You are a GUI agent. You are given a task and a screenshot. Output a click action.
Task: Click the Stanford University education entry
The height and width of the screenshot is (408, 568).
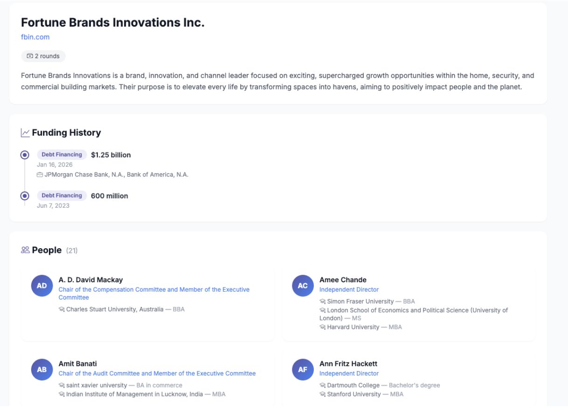coord(361,394)
